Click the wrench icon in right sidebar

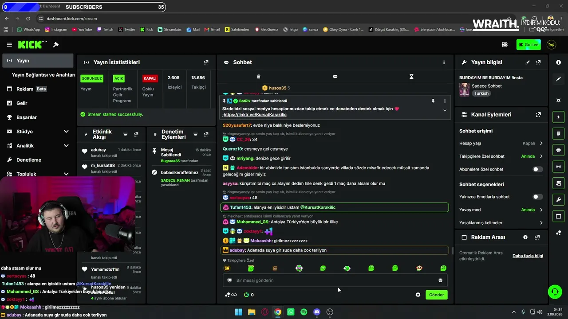tap(558, 200)
